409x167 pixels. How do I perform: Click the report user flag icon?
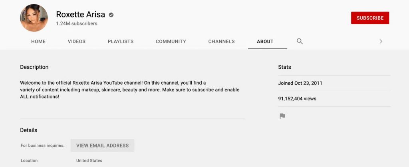pyautogui.click(x=282, y=116)
